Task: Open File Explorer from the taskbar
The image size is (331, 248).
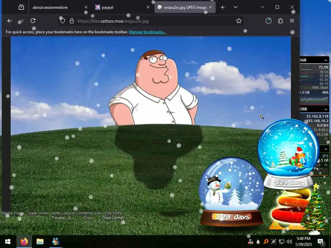Action: (40, 242)
